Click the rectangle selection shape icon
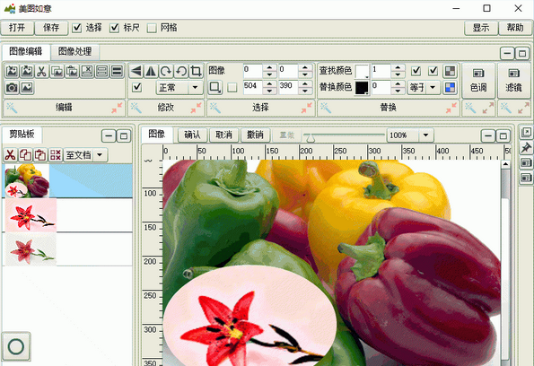Image resolution: width=534 pixels, height=366 pixels. pos(215,88)
